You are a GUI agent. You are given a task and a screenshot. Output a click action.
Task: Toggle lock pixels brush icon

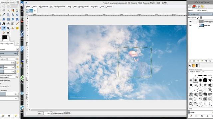[x=198, y=18]
